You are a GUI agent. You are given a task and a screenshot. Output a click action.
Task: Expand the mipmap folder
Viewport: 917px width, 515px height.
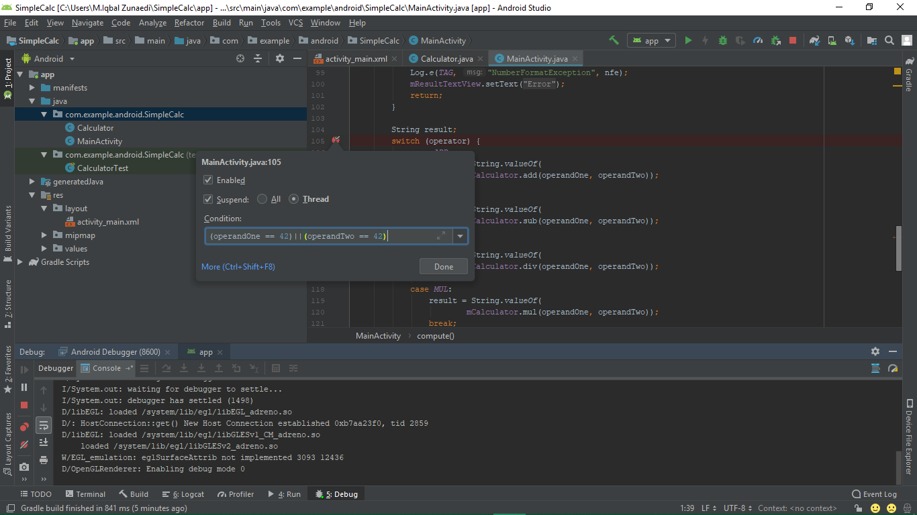[x=44, y=235]
